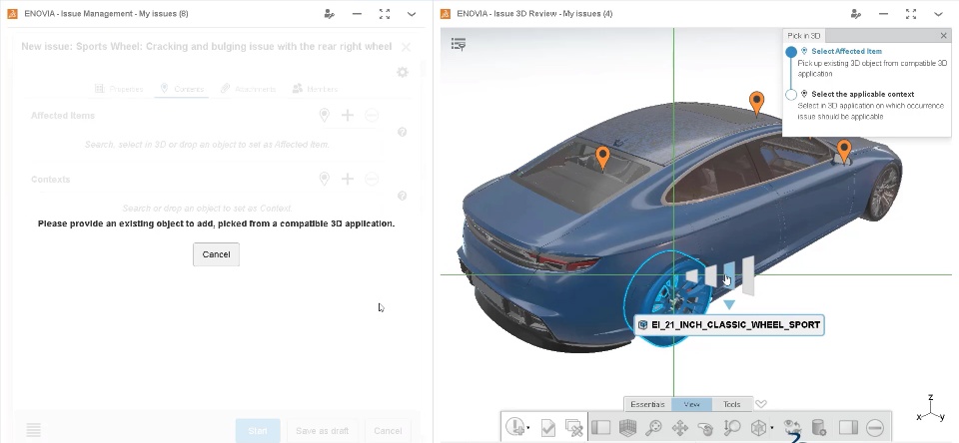Viewport: 959px width, 443px height.
Task: Close the New issue form with X
Action: [x=406, y=47]
